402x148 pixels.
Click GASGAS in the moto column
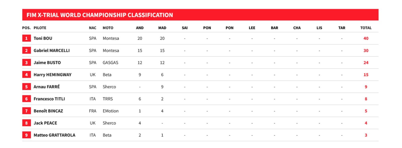click(x=110, y=63)
